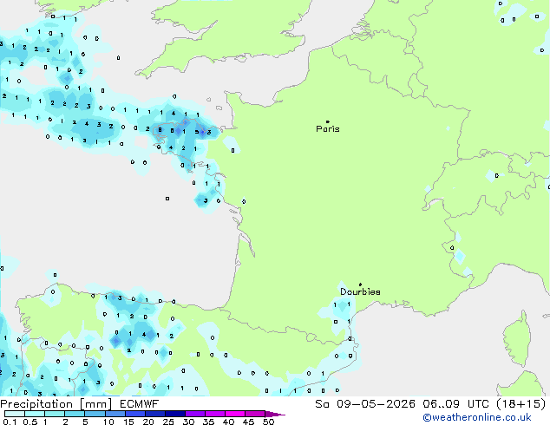The width and height of the screenshot is (550, 425).
Task: Click the legend value '50'
Action: 268,422
